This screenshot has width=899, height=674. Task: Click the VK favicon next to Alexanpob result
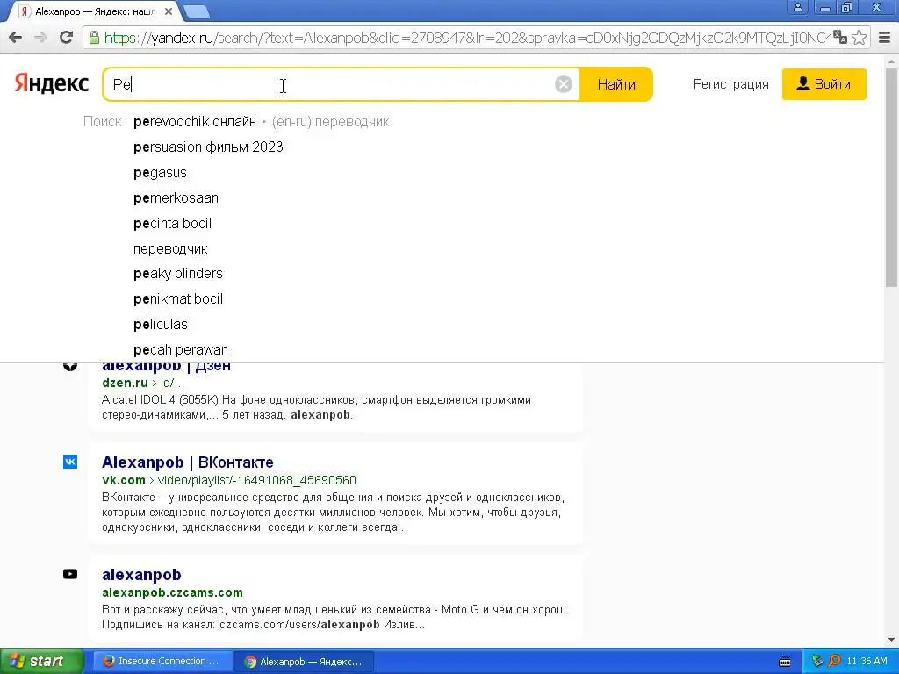[70, 462]
